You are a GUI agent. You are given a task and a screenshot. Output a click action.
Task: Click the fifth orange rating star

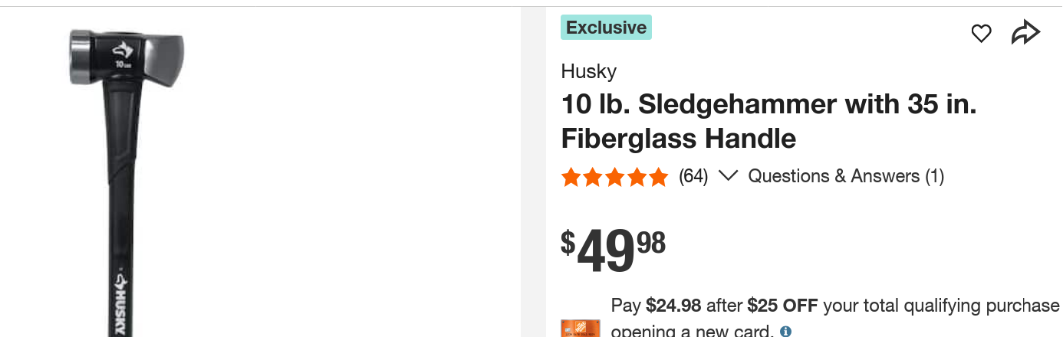tap(659, 178)
